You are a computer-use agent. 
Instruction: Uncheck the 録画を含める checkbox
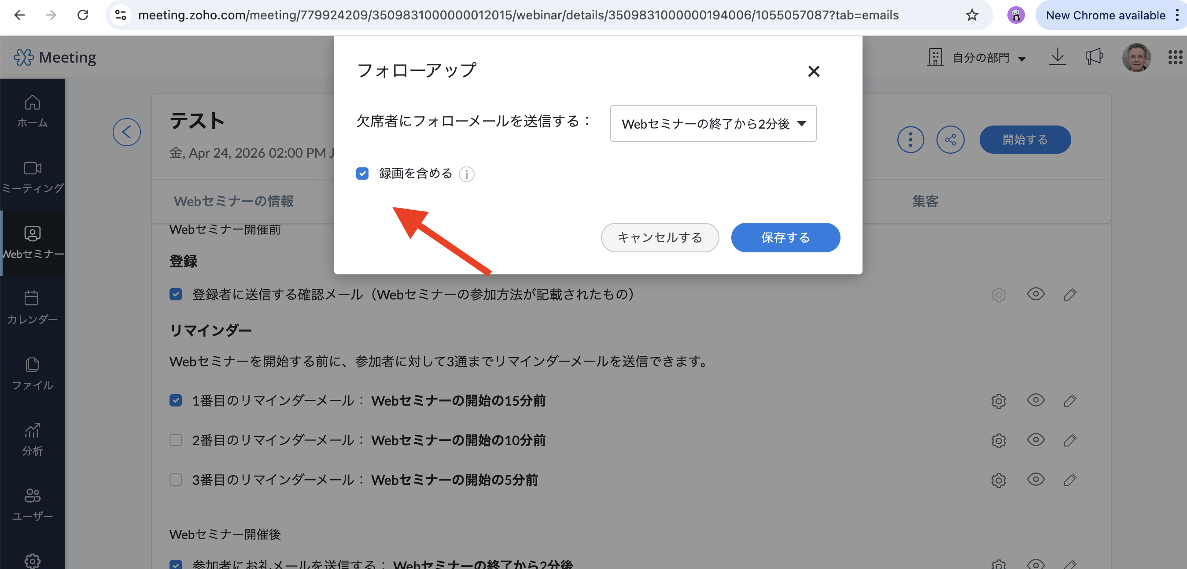362,174
